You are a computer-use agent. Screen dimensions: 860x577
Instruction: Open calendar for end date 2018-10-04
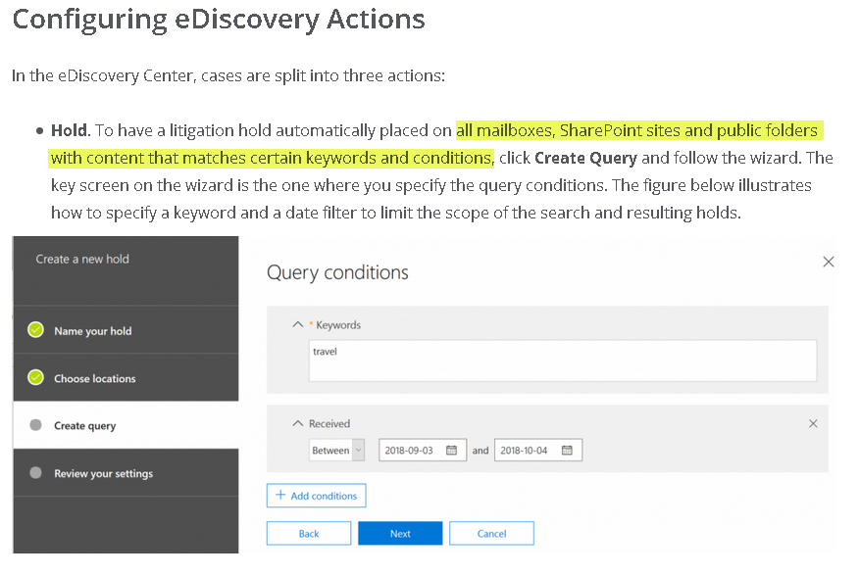point(567,450)
